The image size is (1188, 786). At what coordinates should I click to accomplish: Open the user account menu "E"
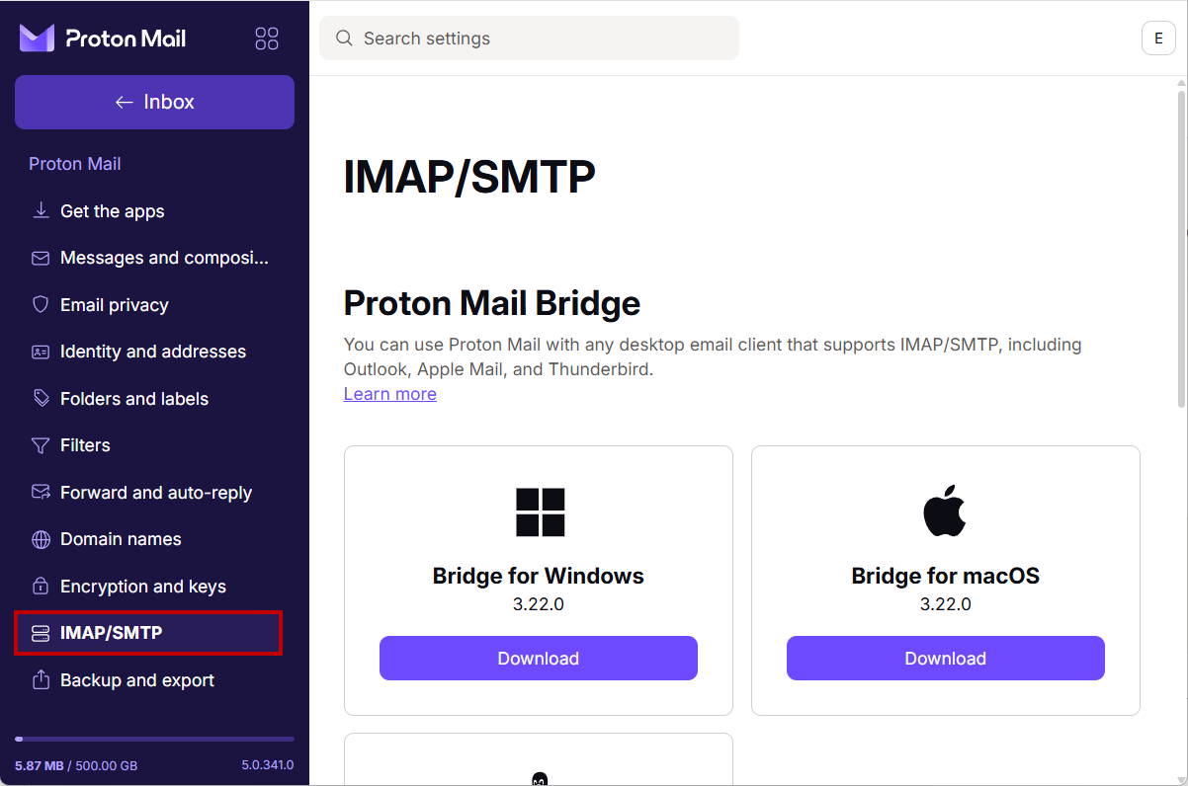[x=1158, y=39]
